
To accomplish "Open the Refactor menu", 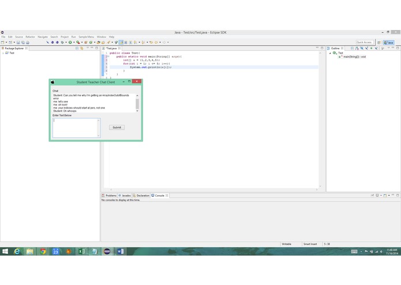I will [30, 37].
